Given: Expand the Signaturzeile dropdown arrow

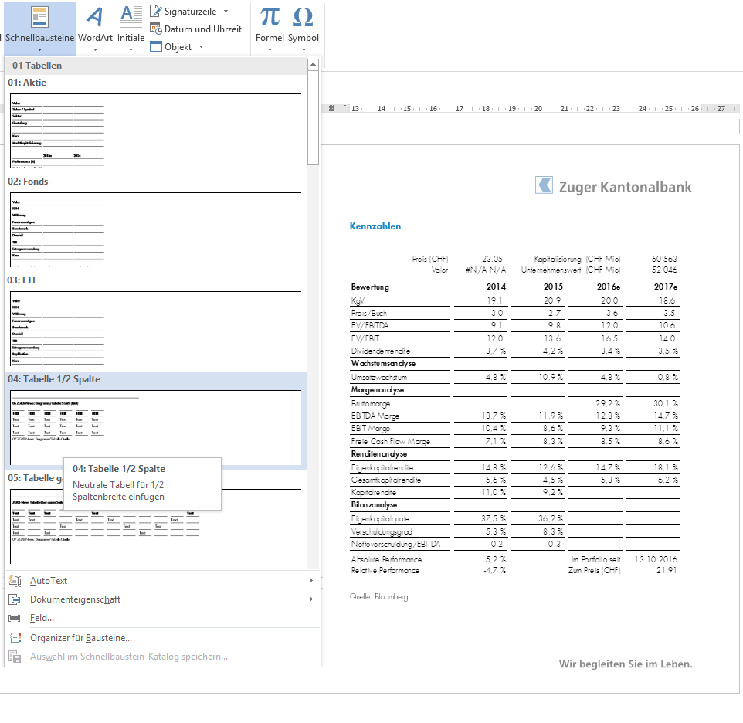Looking at the screenshot, I should pyautogui.click(x=226, y=11).
